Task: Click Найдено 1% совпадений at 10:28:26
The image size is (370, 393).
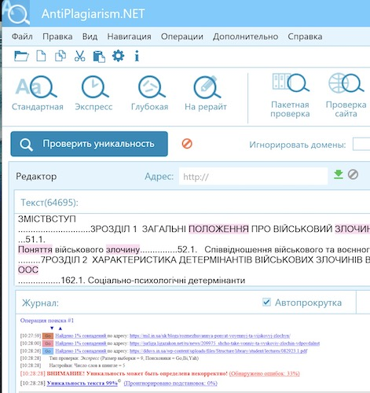Action: [81, 351]
